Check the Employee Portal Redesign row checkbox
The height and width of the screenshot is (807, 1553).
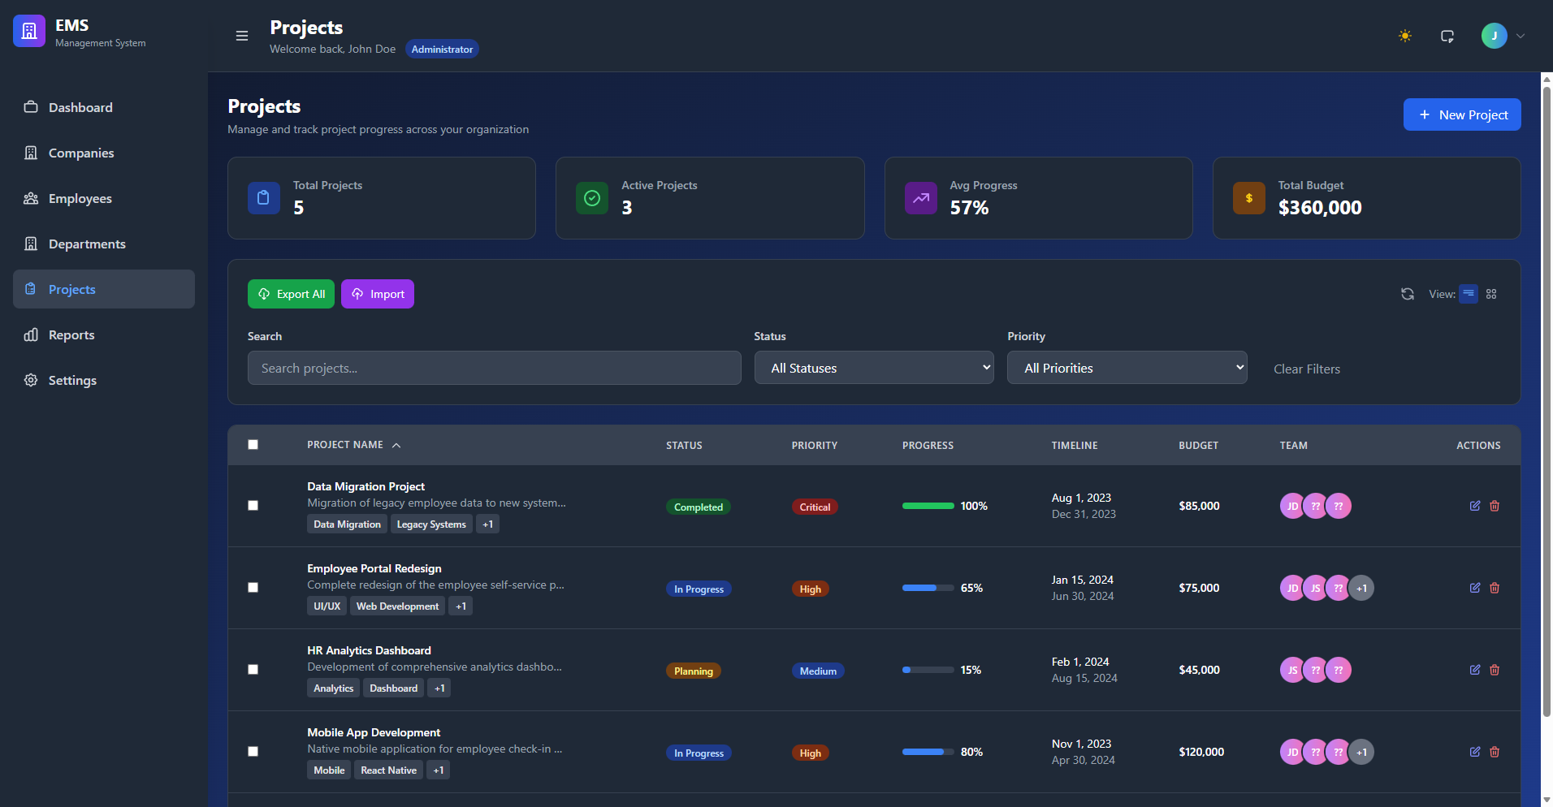pos(253,587)
